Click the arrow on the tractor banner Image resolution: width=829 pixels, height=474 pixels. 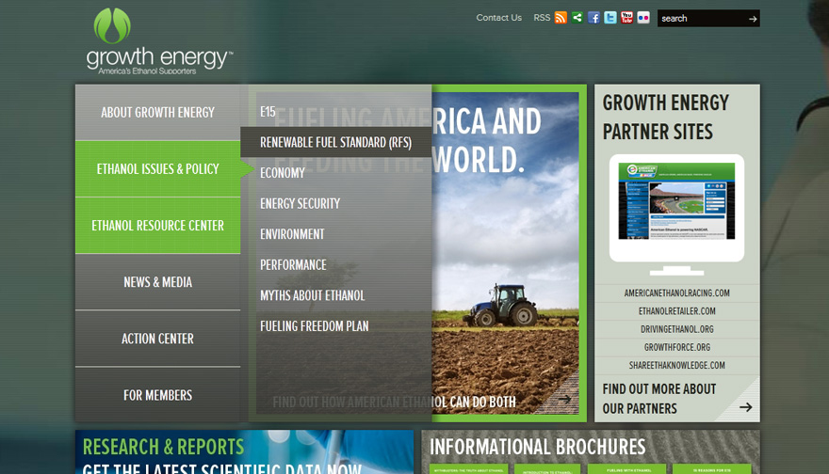(564, 399)
